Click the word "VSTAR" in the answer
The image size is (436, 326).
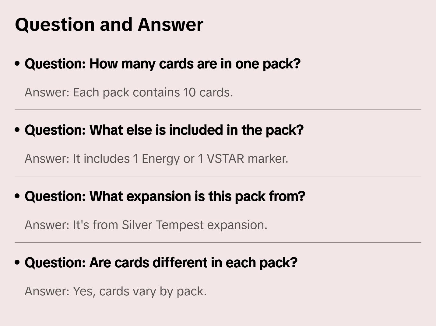click(225, 159)
